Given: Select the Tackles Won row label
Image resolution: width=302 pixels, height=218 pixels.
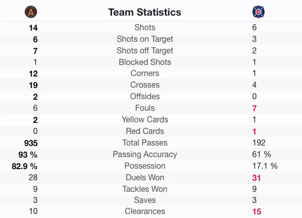Looking at the screenshot, I should pos(145,189).
